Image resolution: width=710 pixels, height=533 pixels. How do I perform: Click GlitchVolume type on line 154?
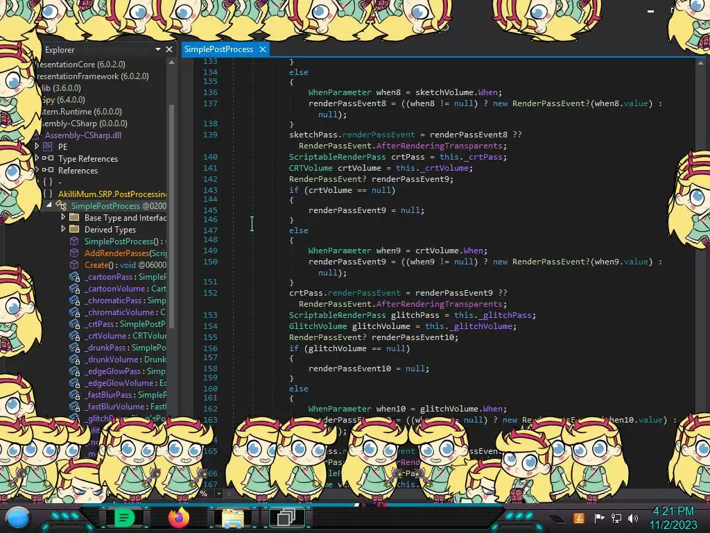tap(318, 326)
